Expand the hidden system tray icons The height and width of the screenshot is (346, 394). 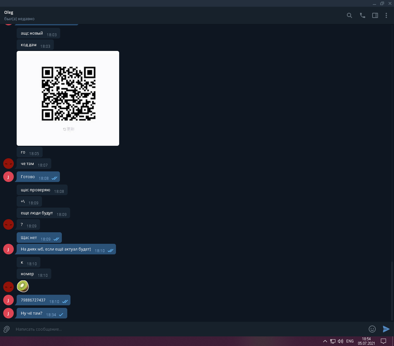[325, 341]
